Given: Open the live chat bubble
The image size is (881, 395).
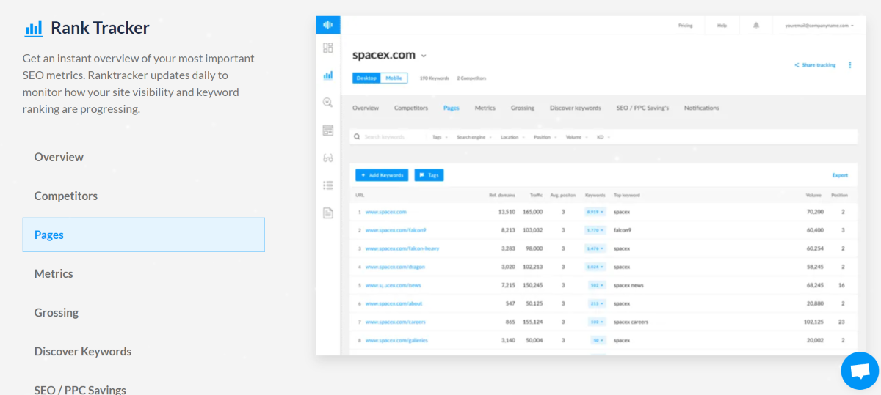Looking at the screenshot, I should [860, 371].
